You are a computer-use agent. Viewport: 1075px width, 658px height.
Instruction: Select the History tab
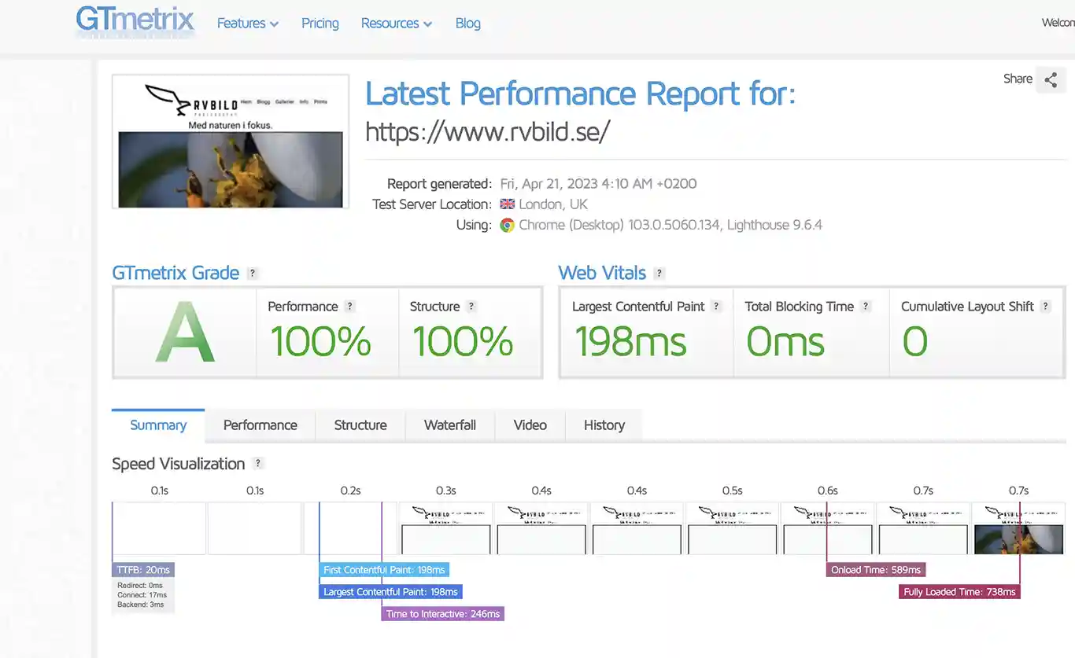[x=604, y=425]
